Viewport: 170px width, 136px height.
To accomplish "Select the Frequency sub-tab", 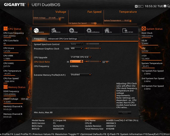I will [x=40, y=39].
